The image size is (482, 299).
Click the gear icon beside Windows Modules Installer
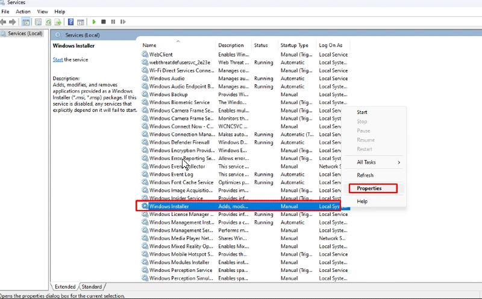click(145, 262)
